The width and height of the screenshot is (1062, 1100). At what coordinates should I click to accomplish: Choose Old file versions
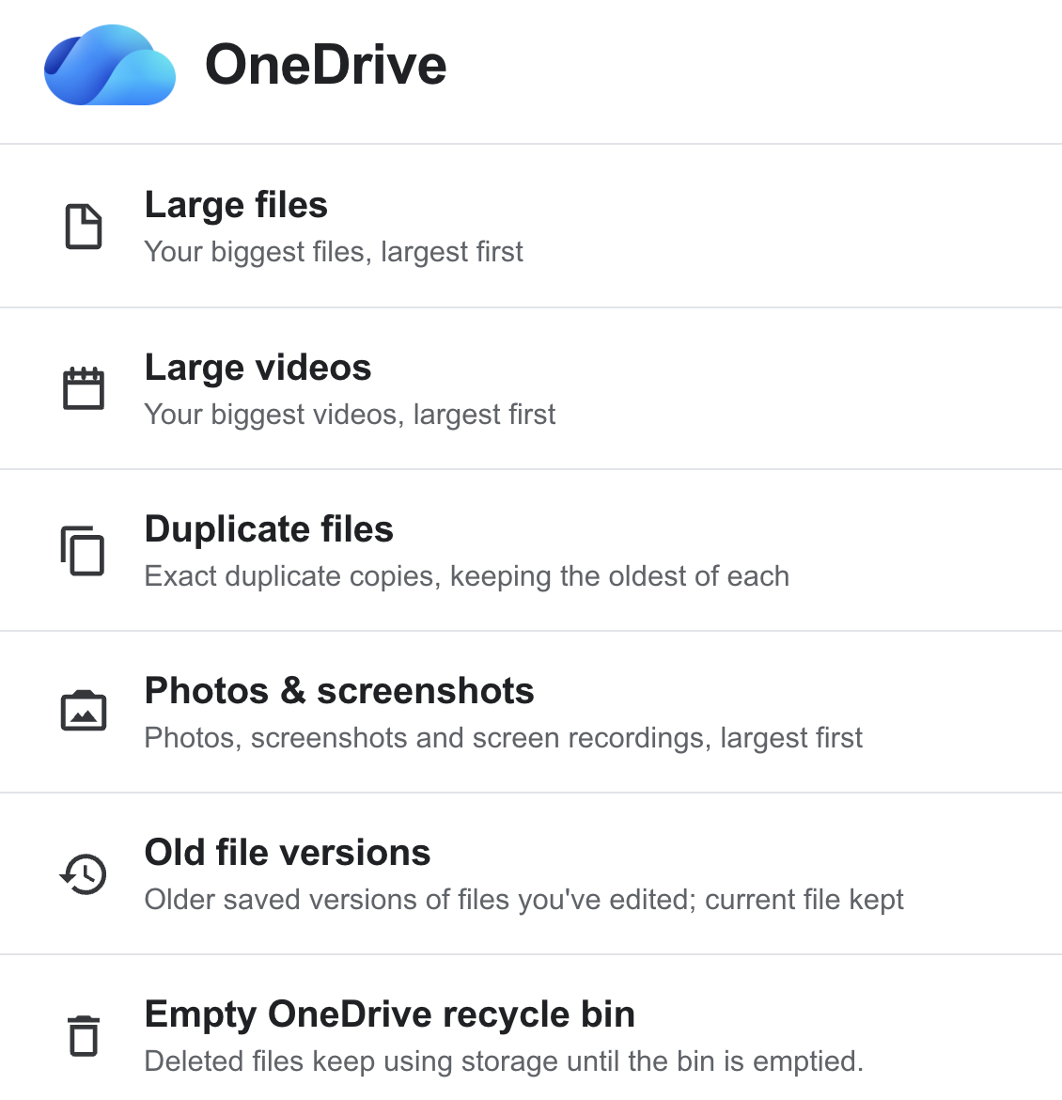click(x=531, y=873)
